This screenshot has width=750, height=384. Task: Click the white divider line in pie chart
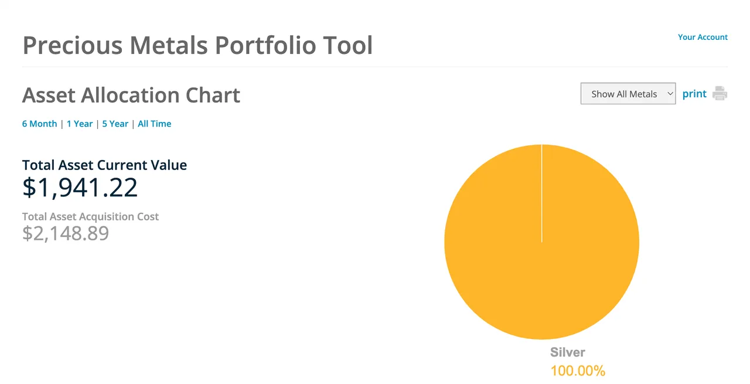click(542, 193)
